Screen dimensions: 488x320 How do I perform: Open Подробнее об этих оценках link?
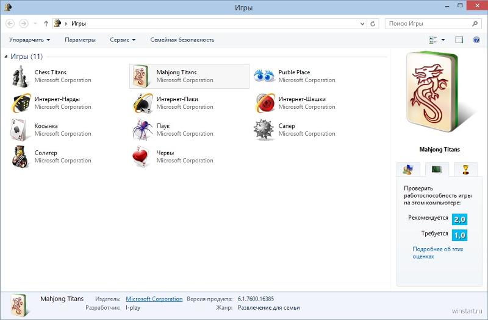point(437,252)
